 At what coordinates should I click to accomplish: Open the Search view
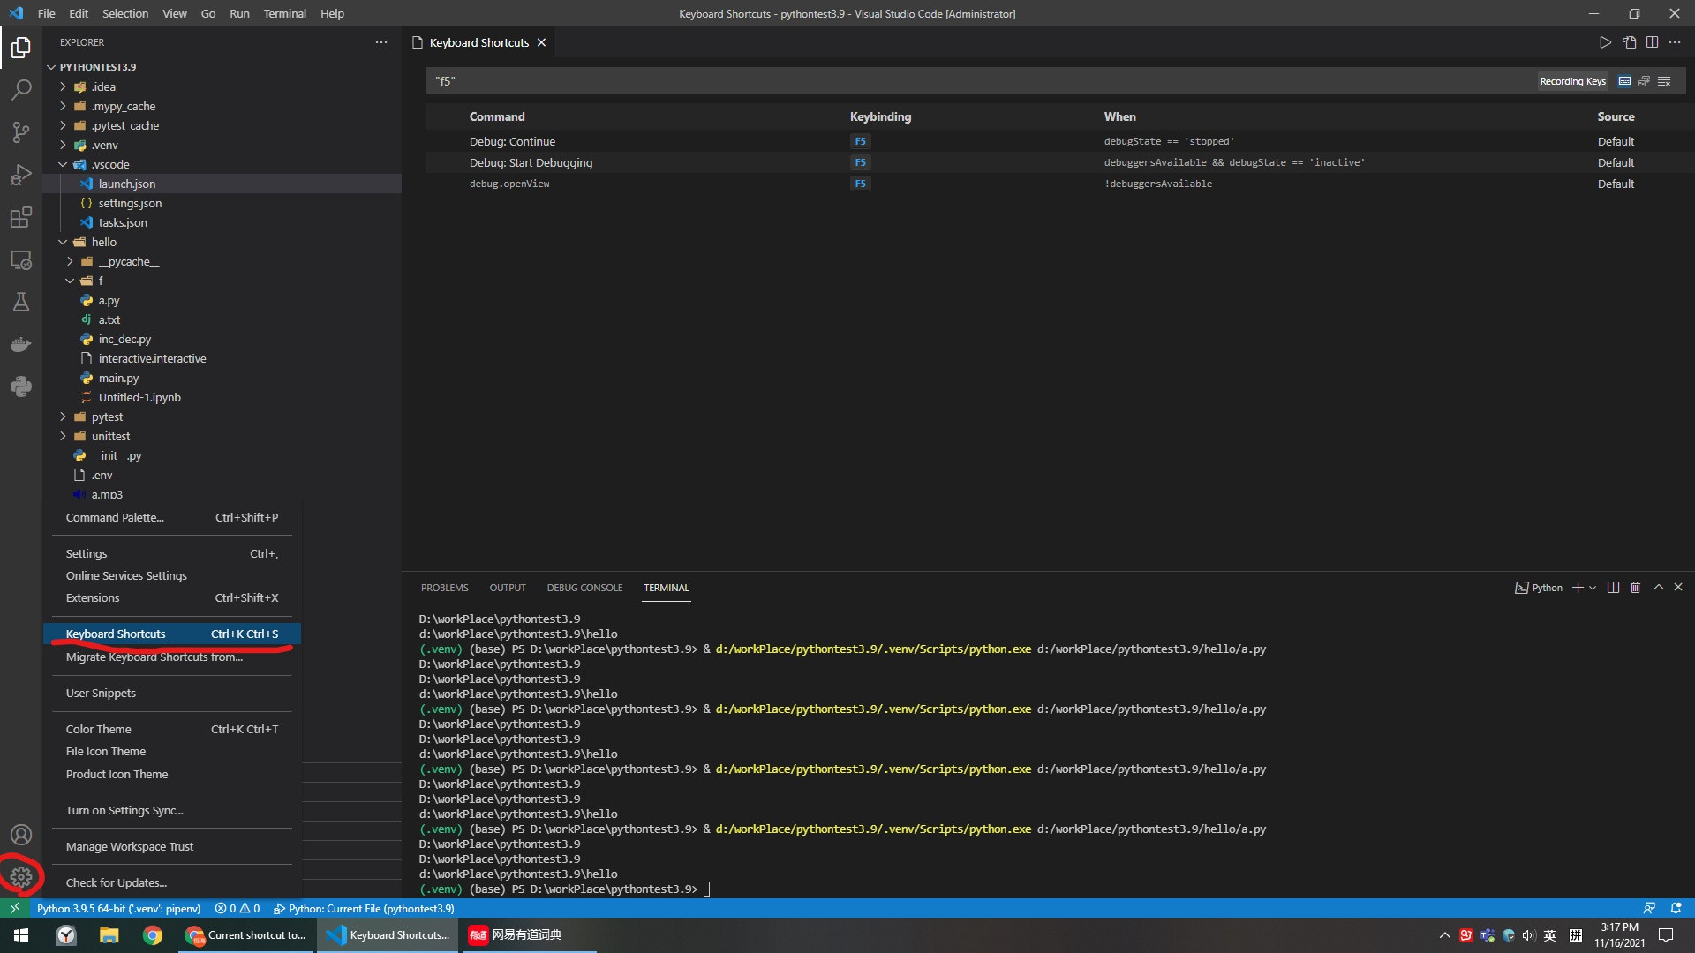tap(21, 89)
